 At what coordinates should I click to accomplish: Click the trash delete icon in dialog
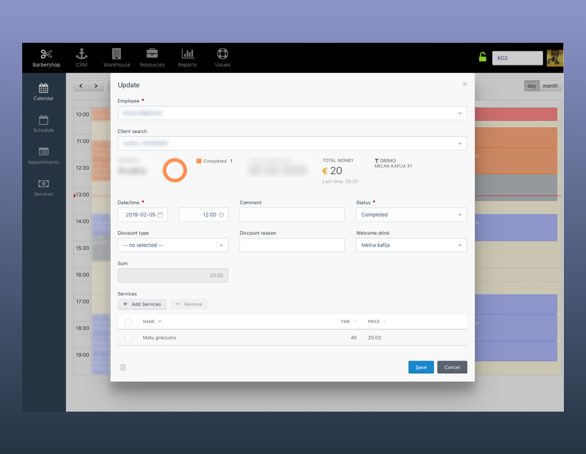[x=123, y=367]
